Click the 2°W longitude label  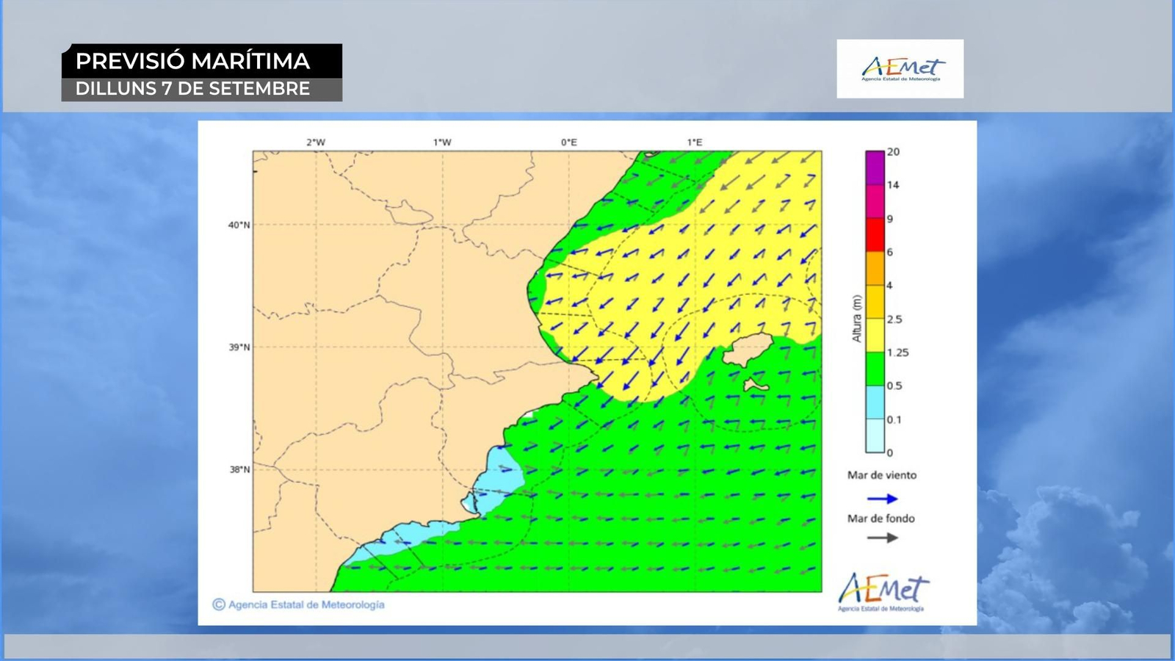[x=316, y=142]
